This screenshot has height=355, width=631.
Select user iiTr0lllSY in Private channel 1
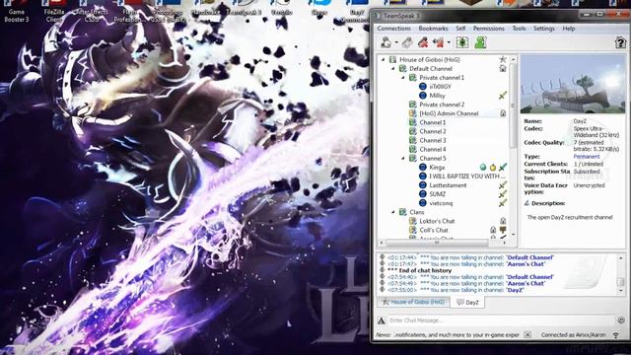tap(440, 87)
